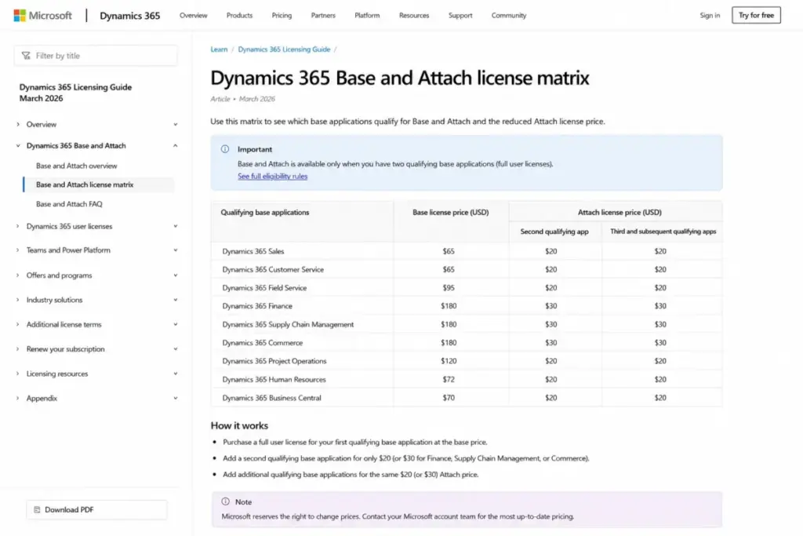Open the Support menu item
Screen dimensions: 803x536
pos(460,16)
